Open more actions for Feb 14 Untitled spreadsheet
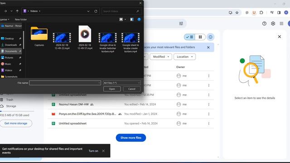 click(208, 124)
